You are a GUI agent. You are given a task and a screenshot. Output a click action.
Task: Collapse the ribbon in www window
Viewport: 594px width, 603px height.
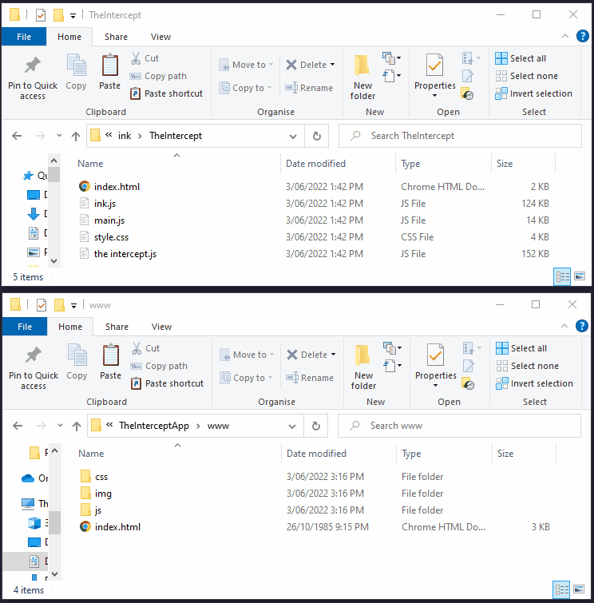[564, 326]
